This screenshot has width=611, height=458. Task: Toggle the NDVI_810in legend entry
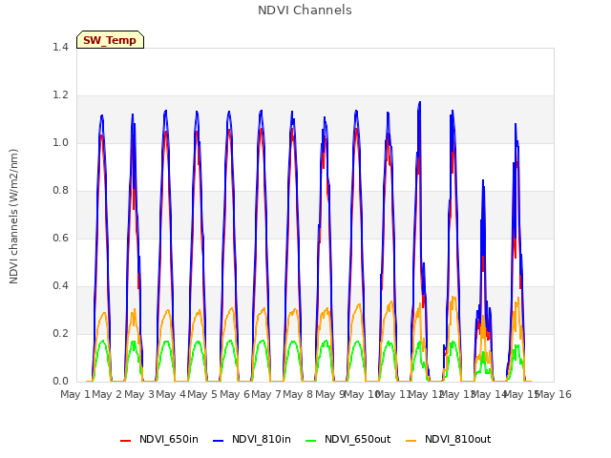point(252,439)
